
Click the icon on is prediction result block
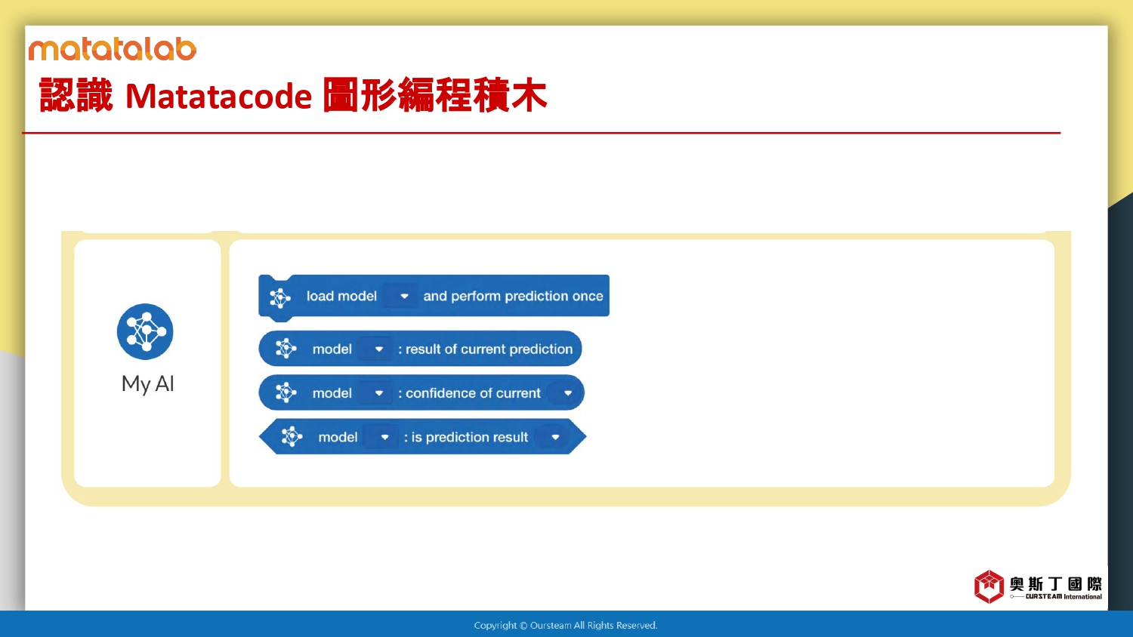pyautogui.click(x=292, y=436)
